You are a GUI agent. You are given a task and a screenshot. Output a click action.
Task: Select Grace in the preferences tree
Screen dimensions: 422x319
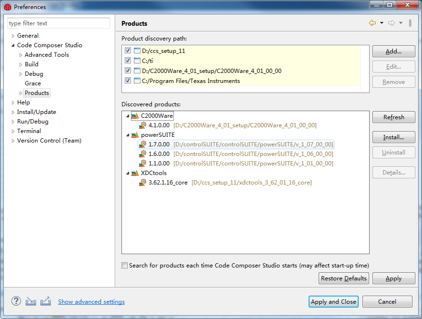(33, 83)
